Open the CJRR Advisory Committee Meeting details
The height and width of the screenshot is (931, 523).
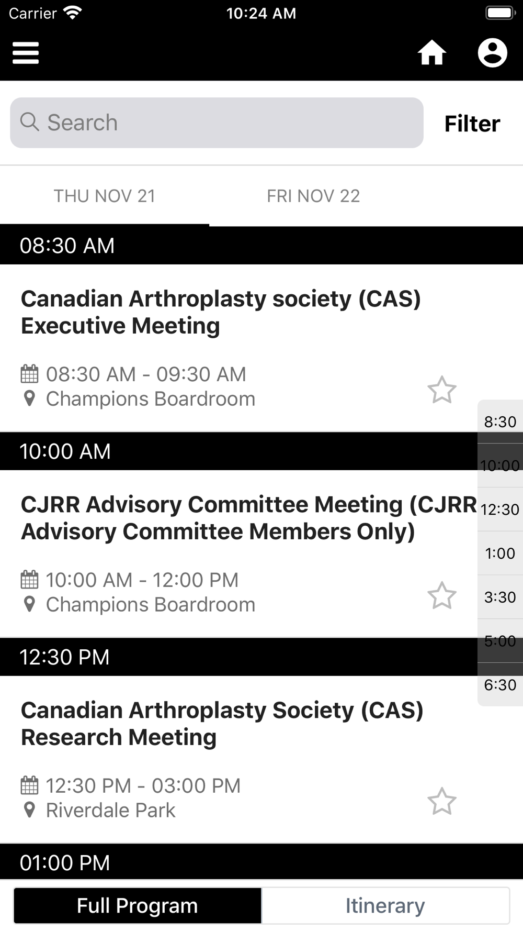click(x=249, y=518)
